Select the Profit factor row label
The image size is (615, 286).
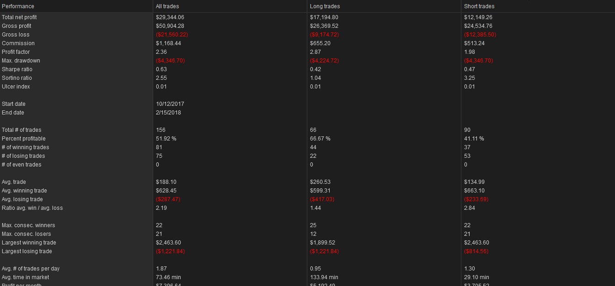[x=16, y=52]
